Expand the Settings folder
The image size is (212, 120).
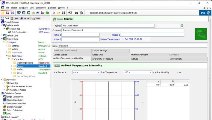tap(7, 46)
